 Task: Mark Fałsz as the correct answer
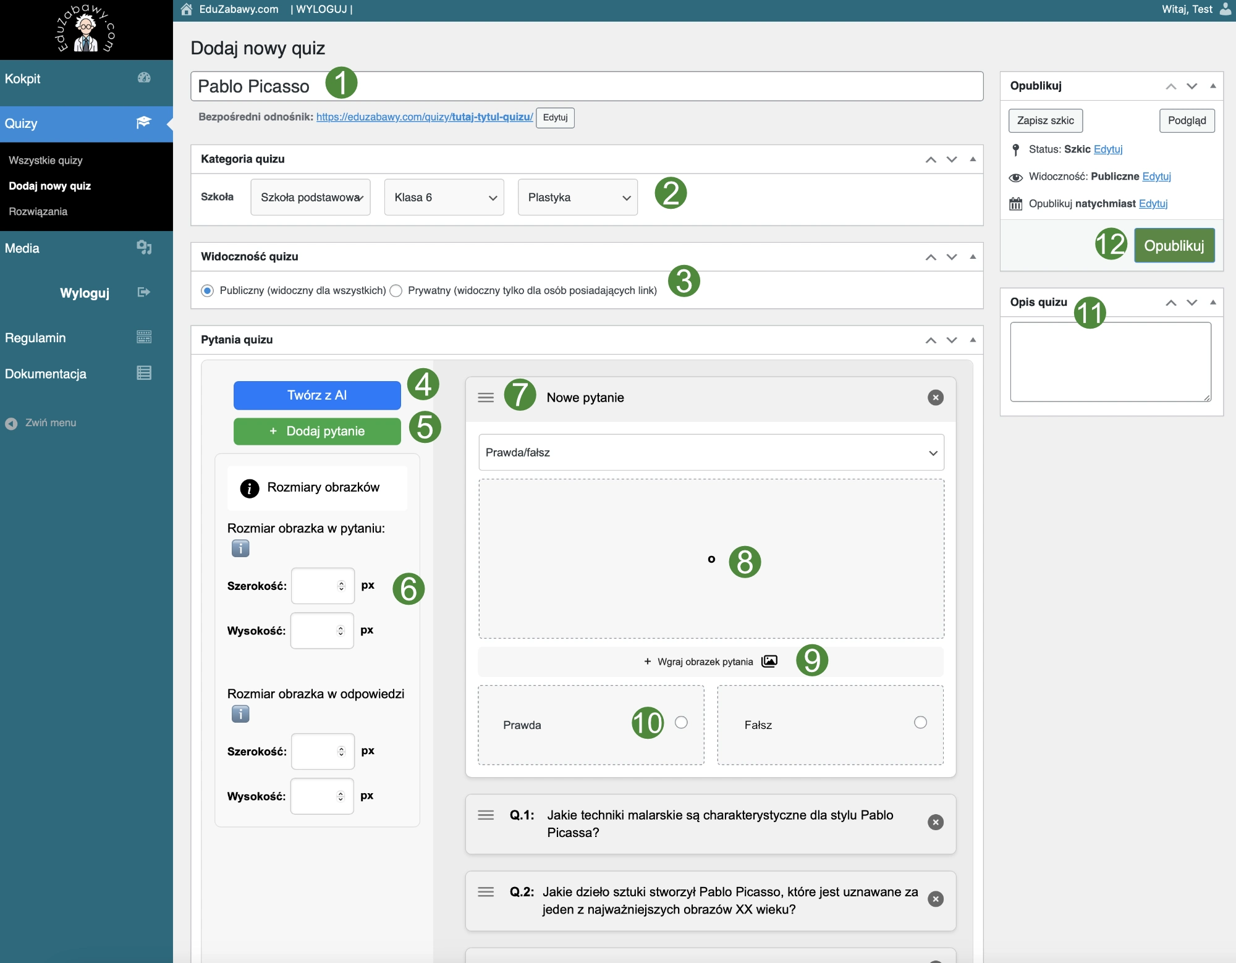920,723
